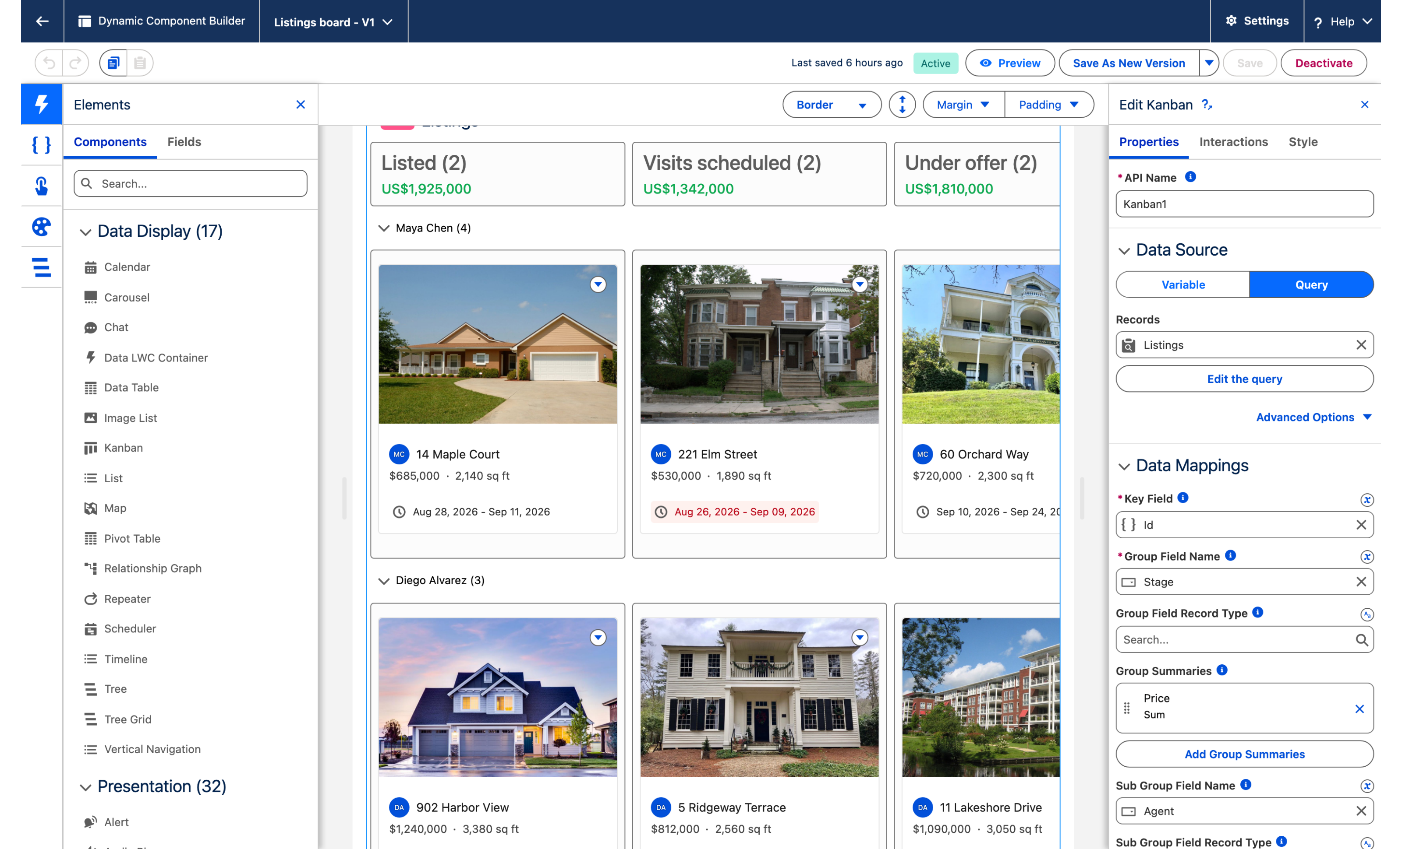Image resolution: width=1402 pixels, height=849 pixels.
Task: Open the Margin dropdown
Action: 963,105
